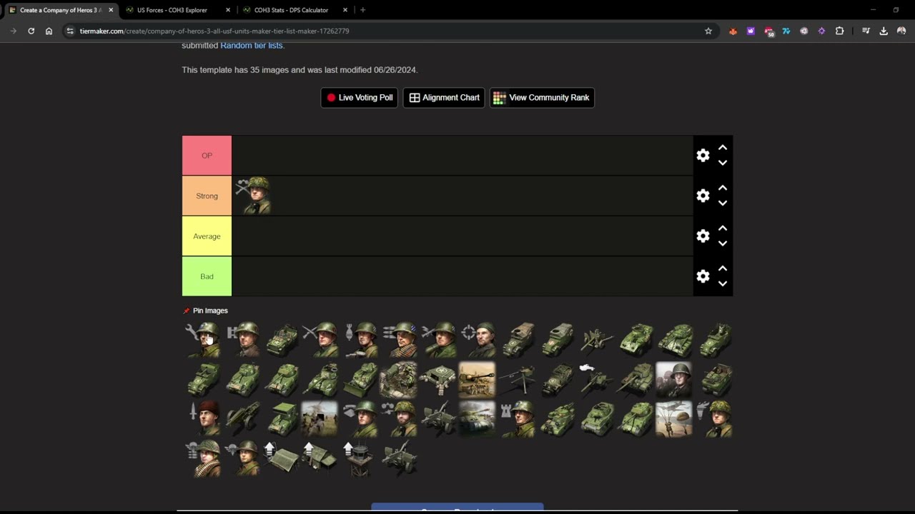Click the green Bad tier label
This screenshot has height=514, width=915.
(x=207, y=276)
